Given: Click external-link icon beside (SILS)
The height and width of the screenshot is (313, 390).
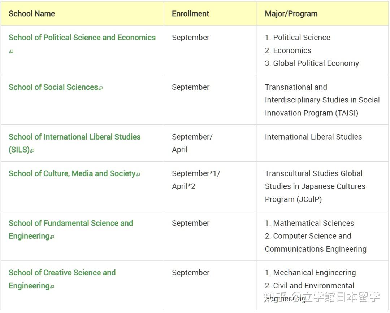Looking at the screenshot, I should (x=32, y=150).
